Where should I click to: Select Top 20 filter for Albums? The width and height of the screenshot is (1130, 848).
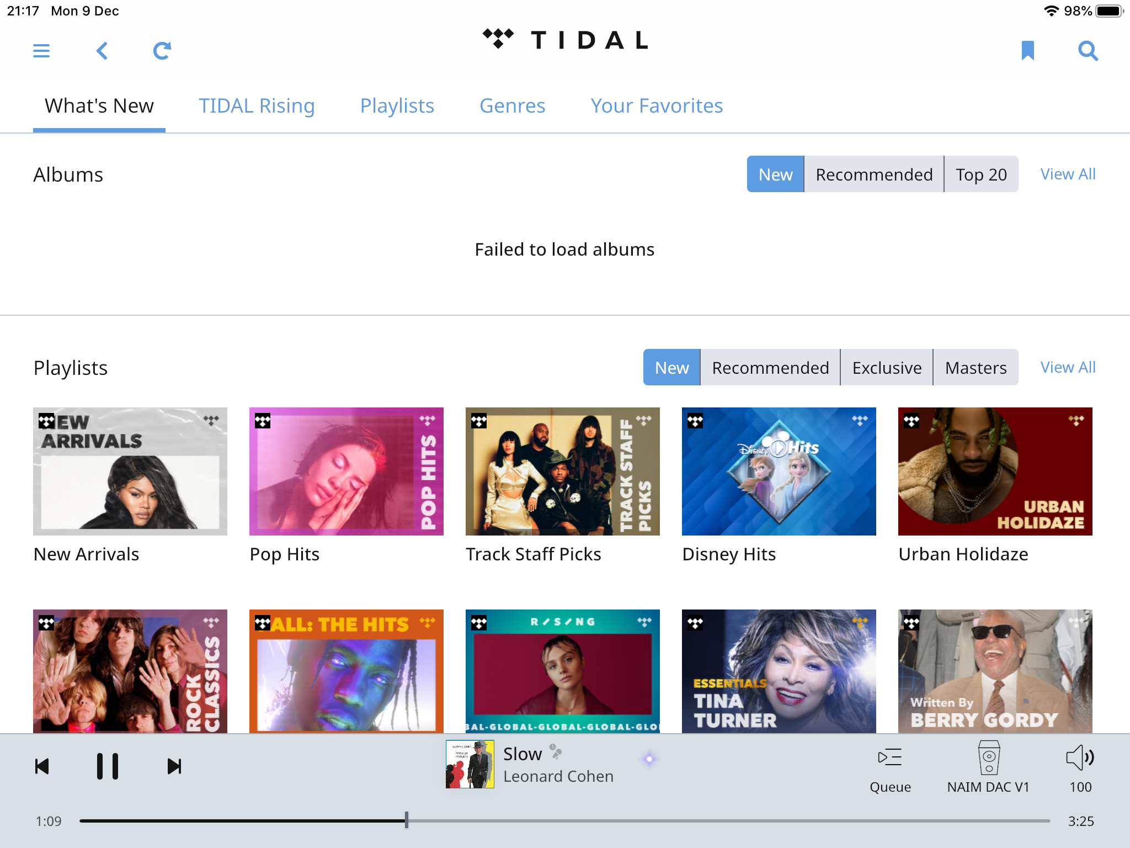981,174
